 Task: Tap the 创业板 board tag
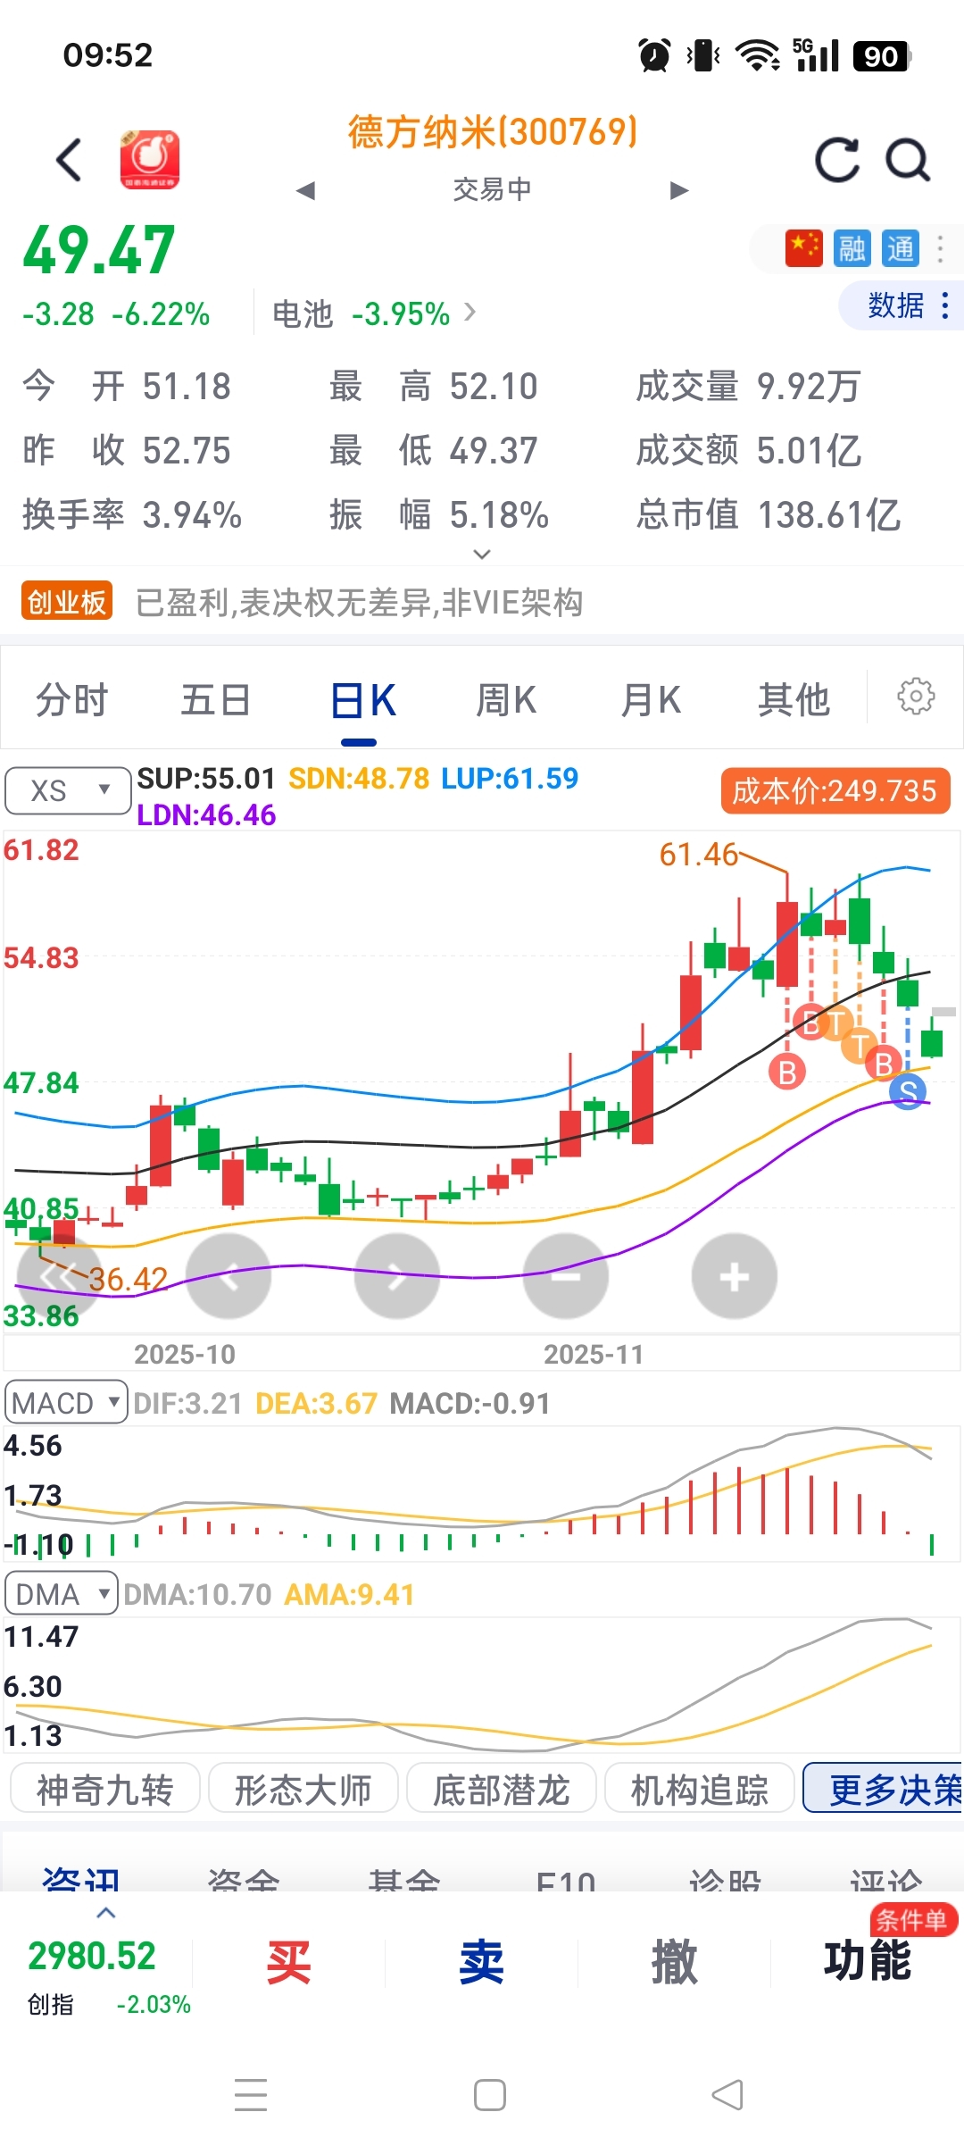click(67, 601)
